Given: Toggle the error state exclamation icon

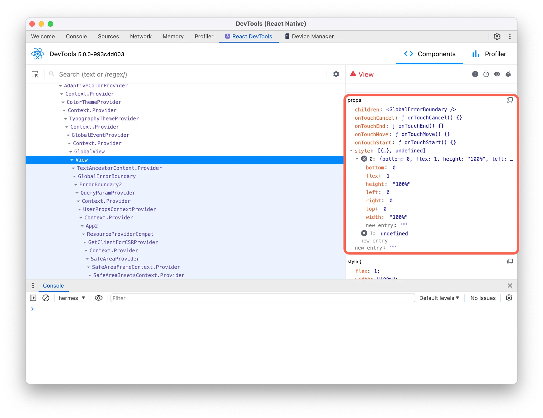Looking at the screenshot, I should (x=475, y=74).
